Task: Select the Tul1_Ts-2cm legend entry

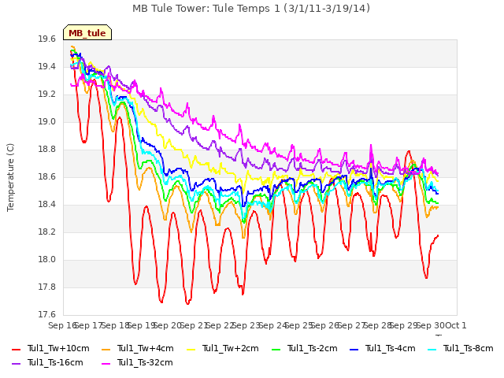Action: [x=305, y=348]
